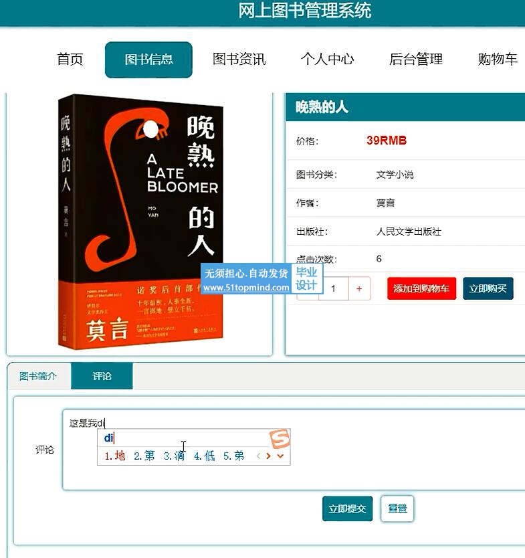
Task: Click the 晚熟的人 title header
Action: pos(322,107)
